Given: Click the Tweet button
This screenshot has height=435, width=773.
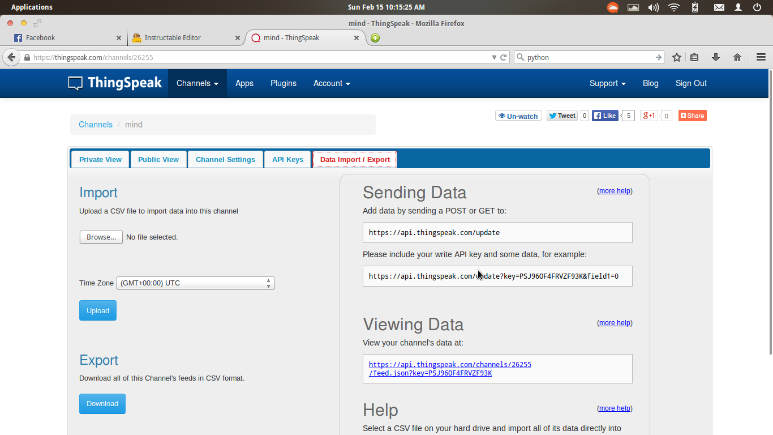Looking at the screenshot, I should coord(562,116).
